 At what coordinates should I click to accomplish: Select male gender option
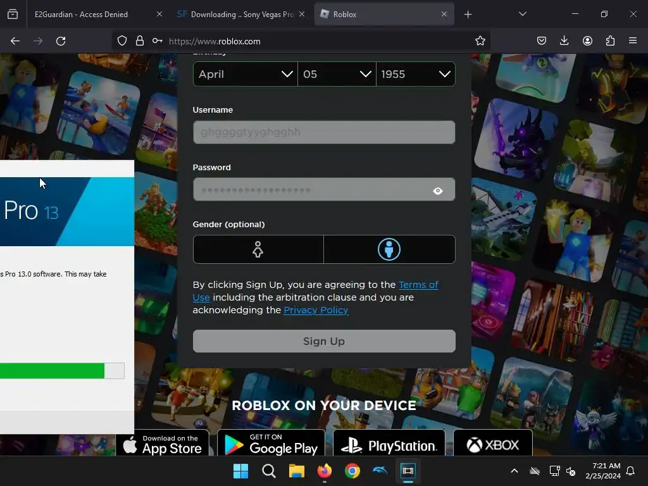pos(389,249)
